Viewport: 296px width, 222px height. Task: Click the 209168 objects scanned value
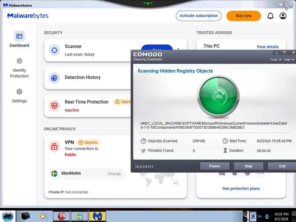(199, 141)
